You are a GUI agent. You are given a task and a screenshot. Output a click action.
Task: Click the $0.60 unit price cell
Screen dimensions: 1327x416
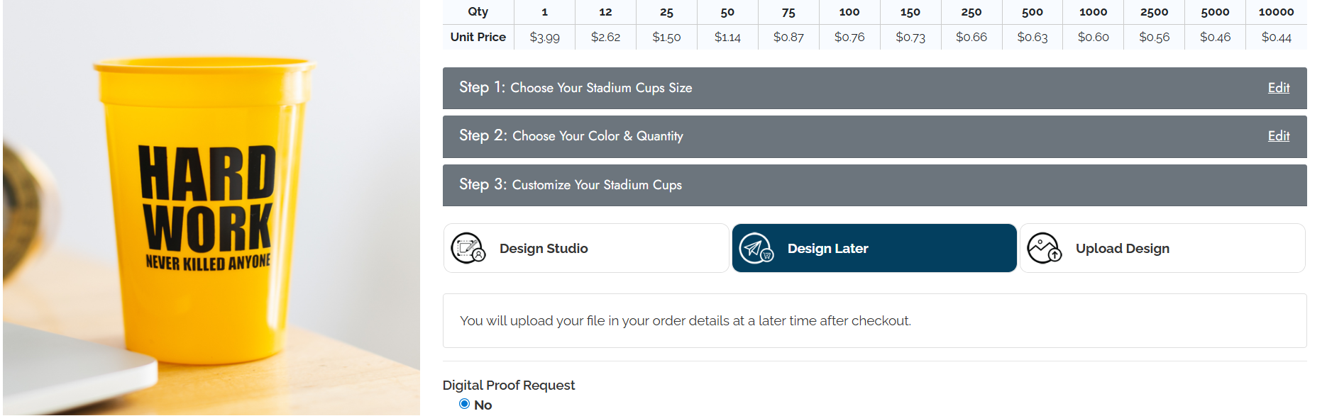(x=1093, y=36)
